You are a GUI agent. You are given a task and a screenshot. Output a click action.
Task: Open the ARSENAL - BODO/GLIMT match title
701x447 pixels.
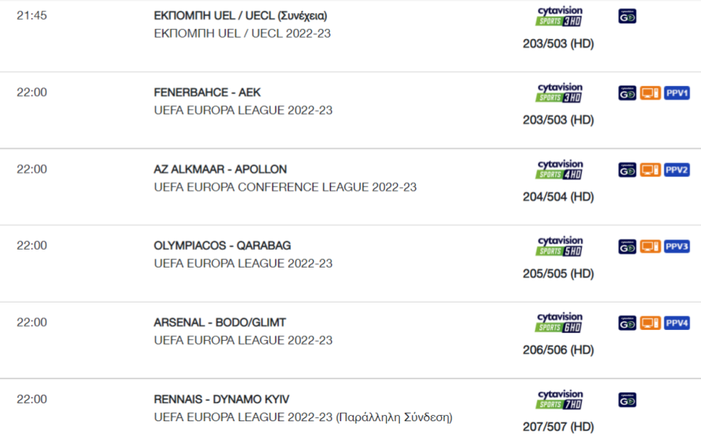point(220,322)
